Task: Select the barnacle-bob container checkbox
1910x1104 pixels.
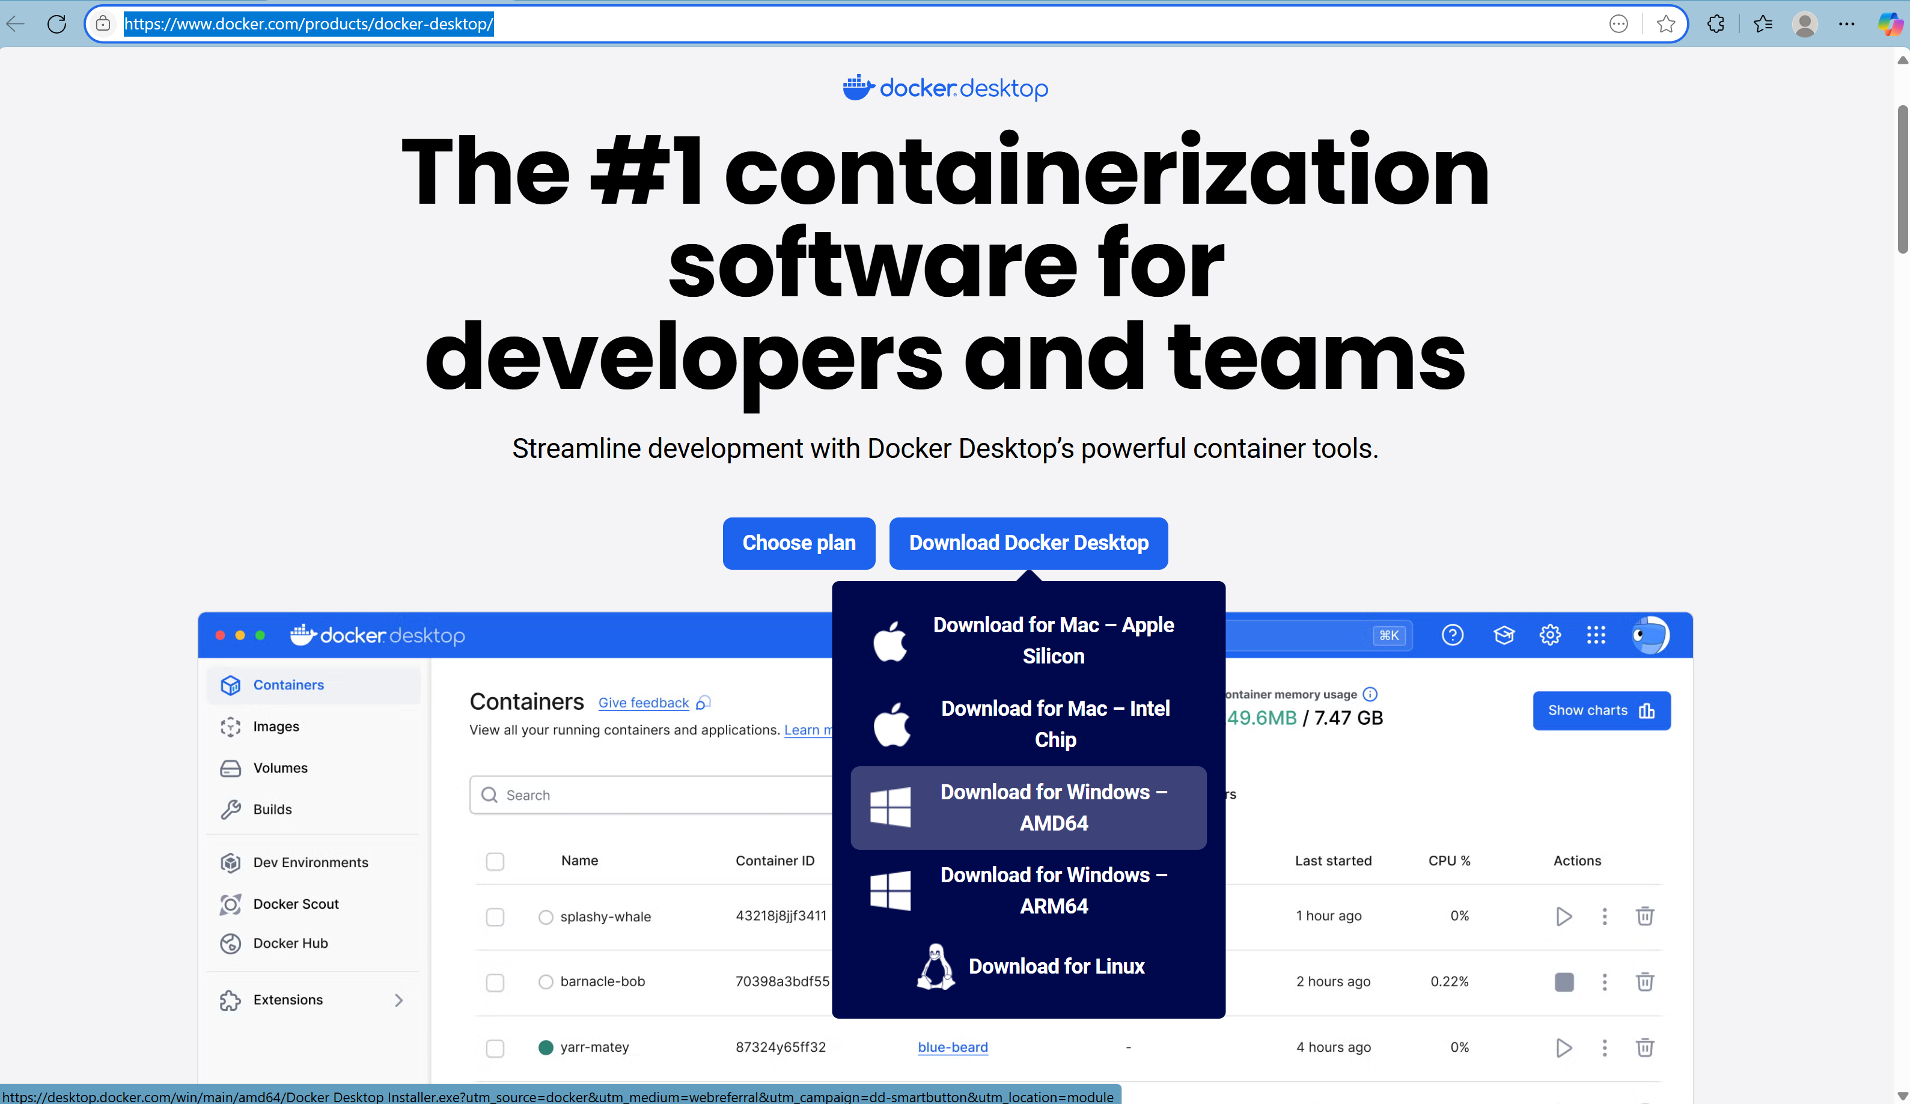Action: tap(495, 982)
